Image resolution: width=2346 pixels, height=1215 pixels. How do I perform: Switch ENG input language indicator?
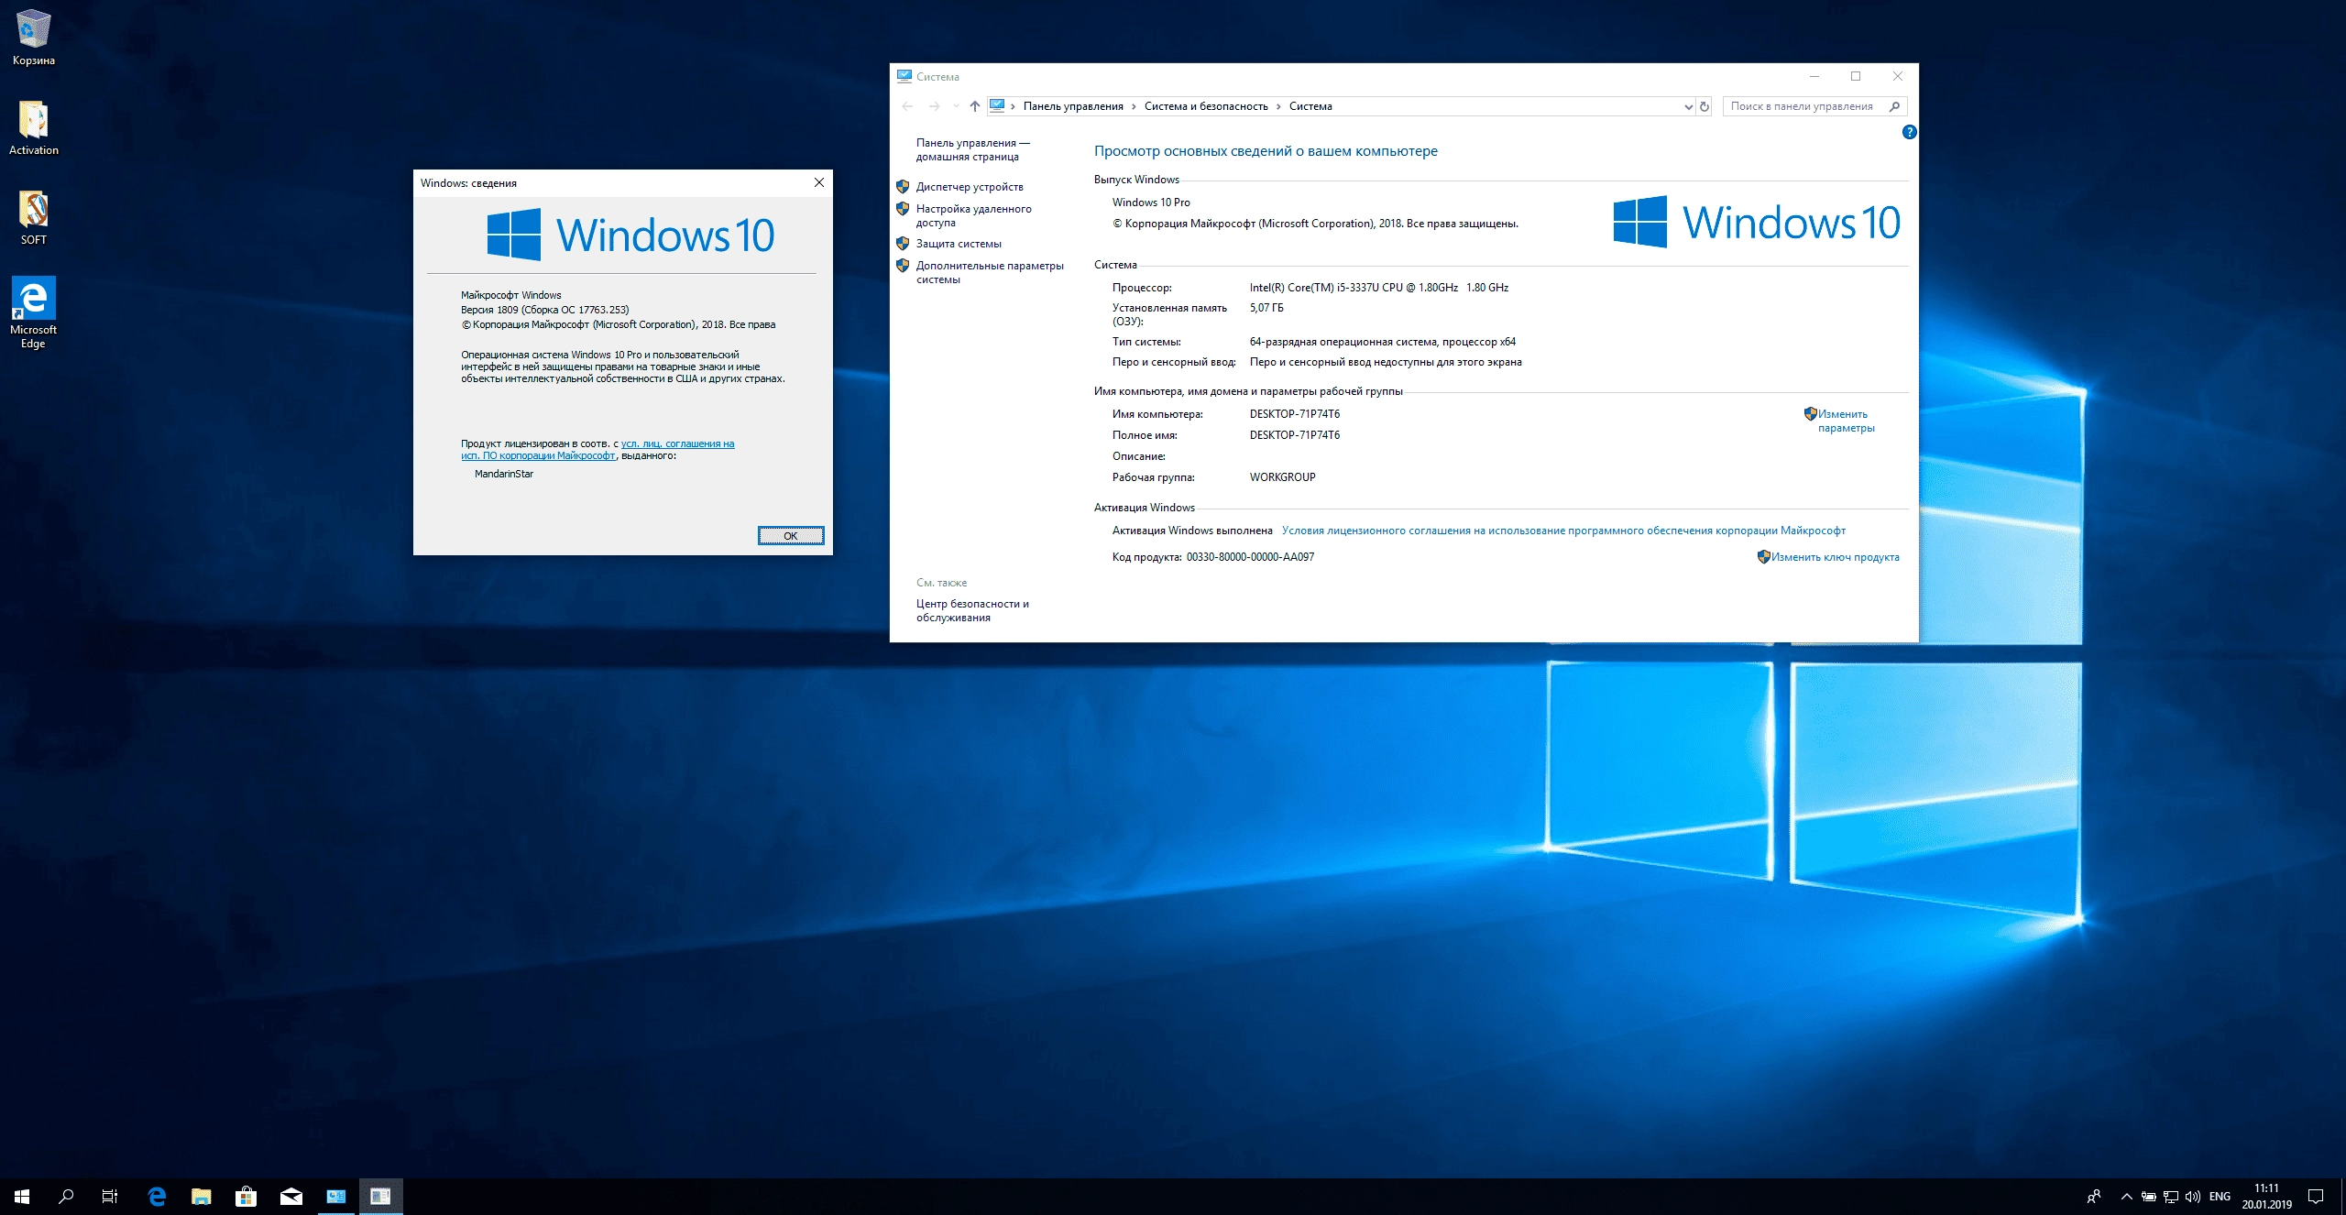point(2220,1196)
